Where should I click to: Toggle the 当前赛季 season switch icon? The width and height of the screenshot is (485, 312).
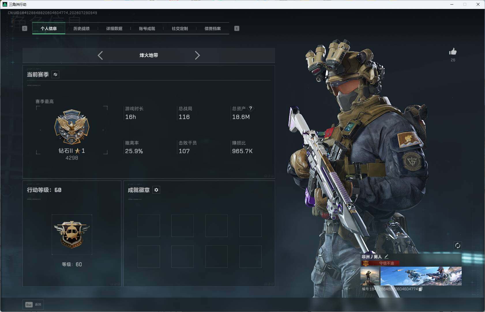pyautogui.click(x=55, y=74)
